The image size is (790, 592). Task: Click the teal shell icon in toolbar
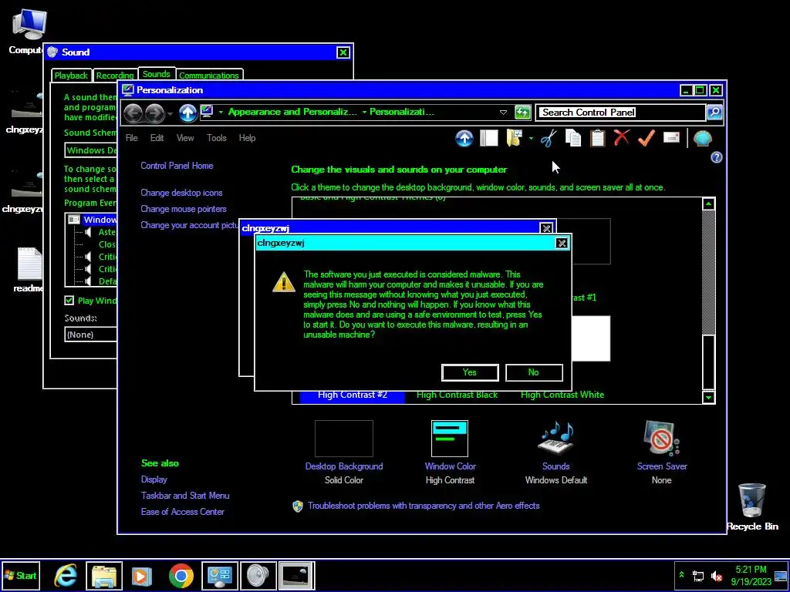(x=702, y=139)
